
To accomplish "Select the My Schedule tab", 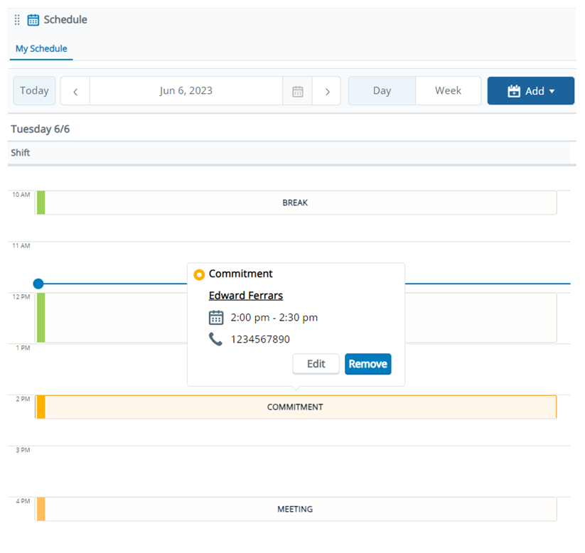I will point(41,48).
